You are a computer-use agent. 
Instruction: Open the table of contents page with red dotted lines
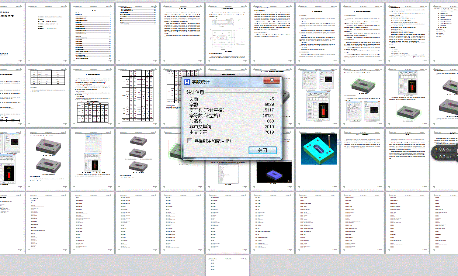[137, 34]
